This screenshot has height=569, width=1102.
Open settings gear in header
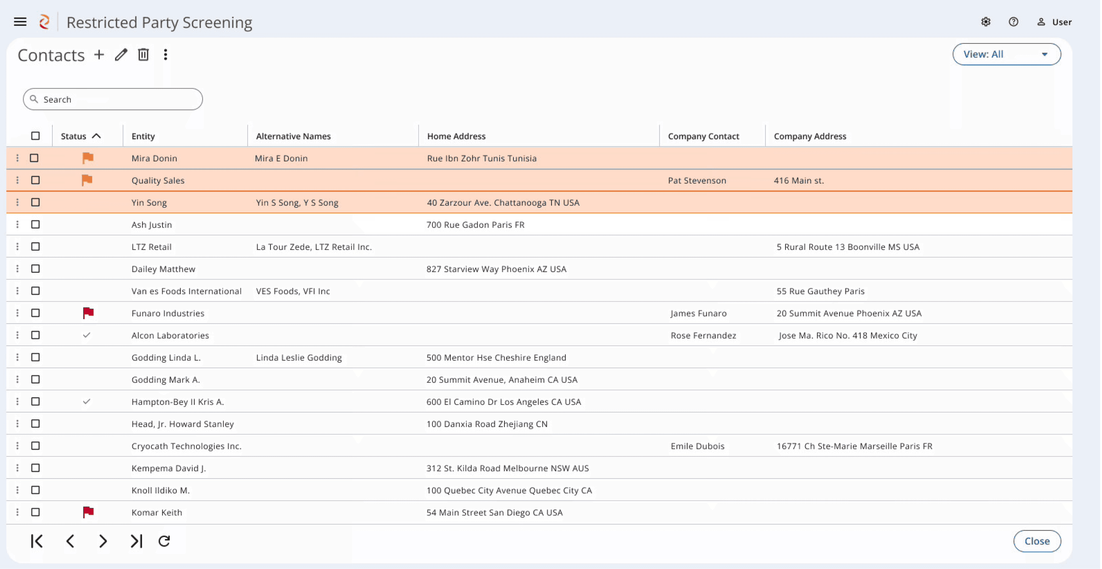coord(986,22)
